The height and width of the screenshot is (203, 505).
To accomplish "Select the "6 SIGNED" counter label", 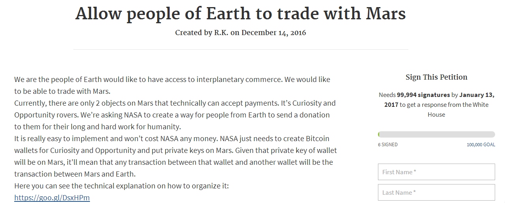I will (x=388, y=145).
